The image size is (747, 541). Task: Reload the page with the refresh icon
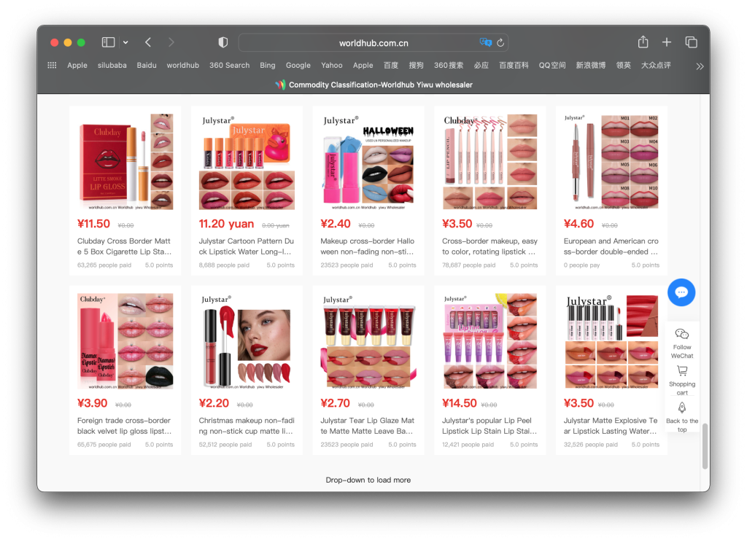(x=500, y=43)
